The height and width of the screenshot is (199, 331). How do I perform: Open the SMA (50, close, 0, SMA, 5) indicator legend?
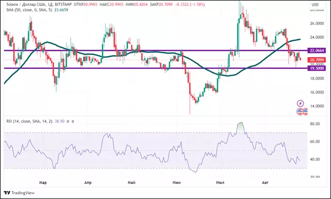click(x=29, y=10)
